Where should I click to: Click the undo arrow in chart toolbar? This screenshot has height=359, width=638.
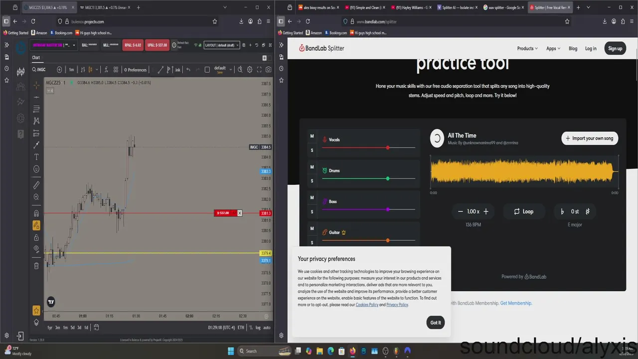(x=188, y=70)
